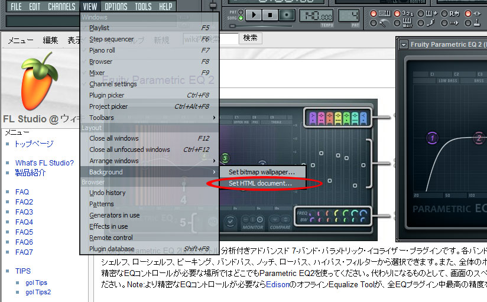Screen dimensions: 487x302
Task: Select Set HTML document option
Action: click(x=263, y=183)
